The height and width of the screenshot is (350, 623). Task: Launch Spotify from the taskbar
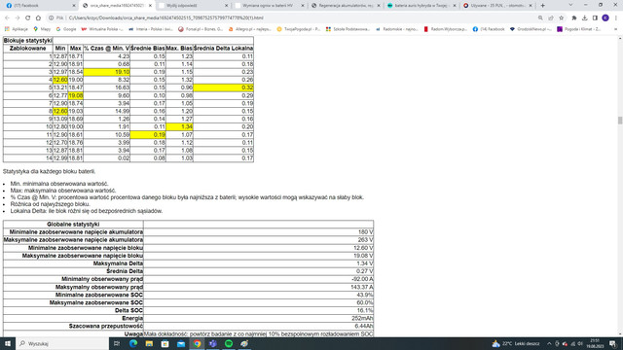pyautogui.click(x=229, y=343)
